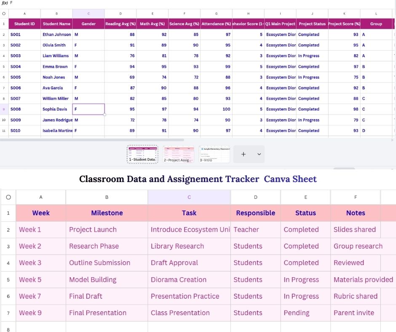Select the 'Model Building' milestone cell
This screenshot has width=396, height=332.
pyautogui.click(x=107, y=280)
